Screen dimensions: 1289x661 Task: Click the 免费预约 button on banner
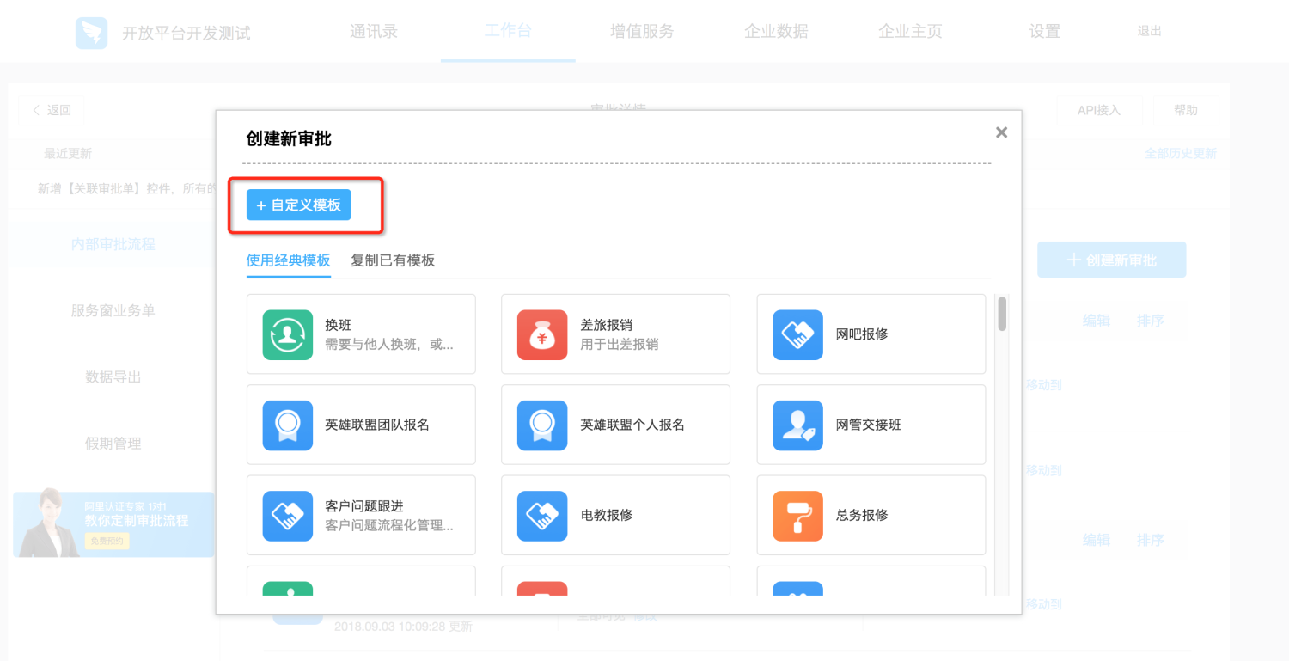(x=107, y=541)
